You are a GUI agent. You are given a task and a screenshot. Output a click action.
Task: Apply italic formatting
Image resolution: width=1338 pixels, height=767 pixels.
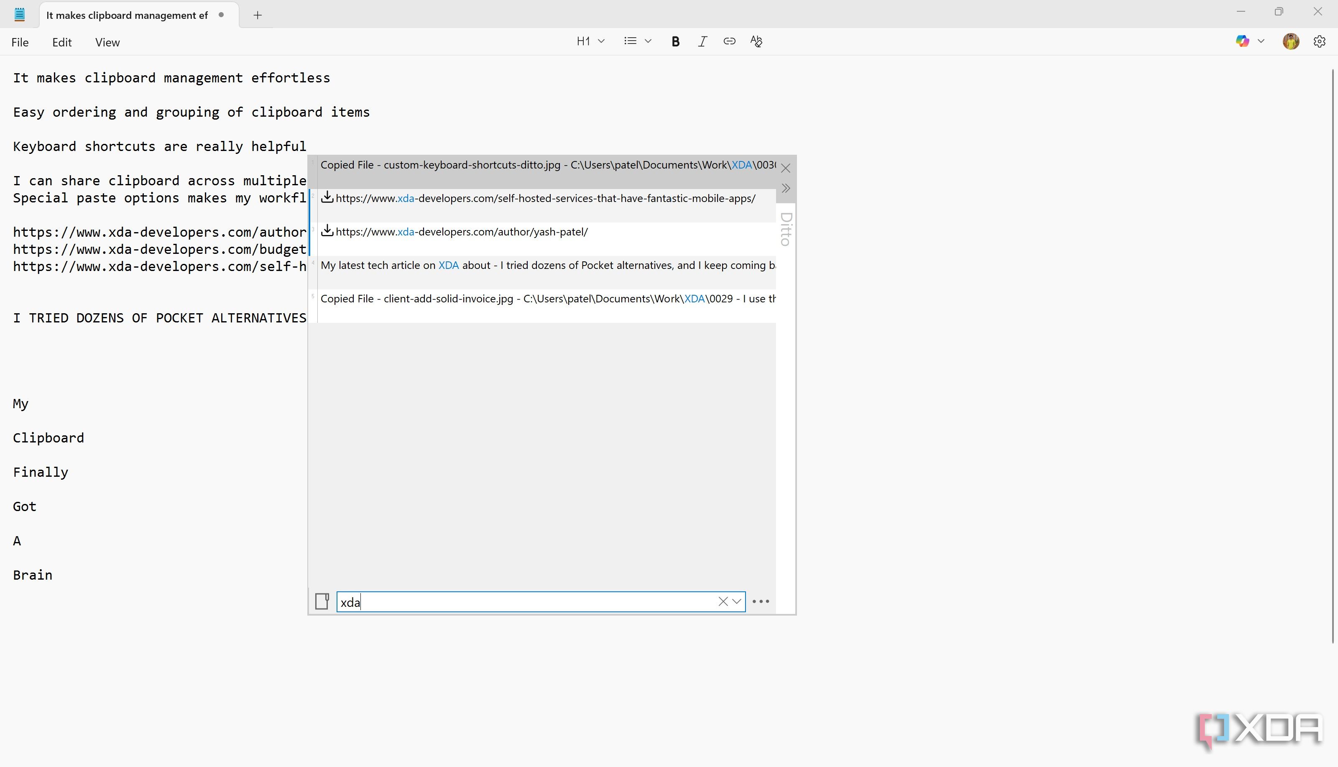[x=702, y=42]
